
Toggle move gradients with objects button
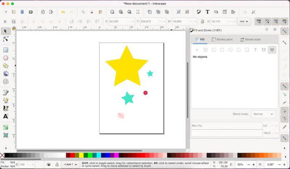[276, 21]
